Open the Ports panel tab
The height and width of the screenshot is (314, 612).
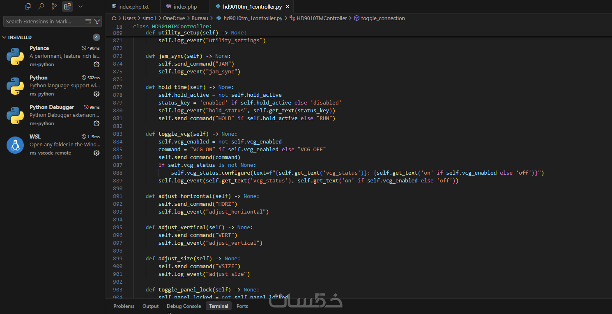(x=242, y=306)
